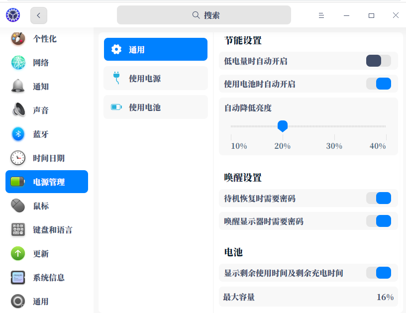This screenshot has height=313, width=406.
Task: Click the 更新 update icon
Action: pos(18,253)
